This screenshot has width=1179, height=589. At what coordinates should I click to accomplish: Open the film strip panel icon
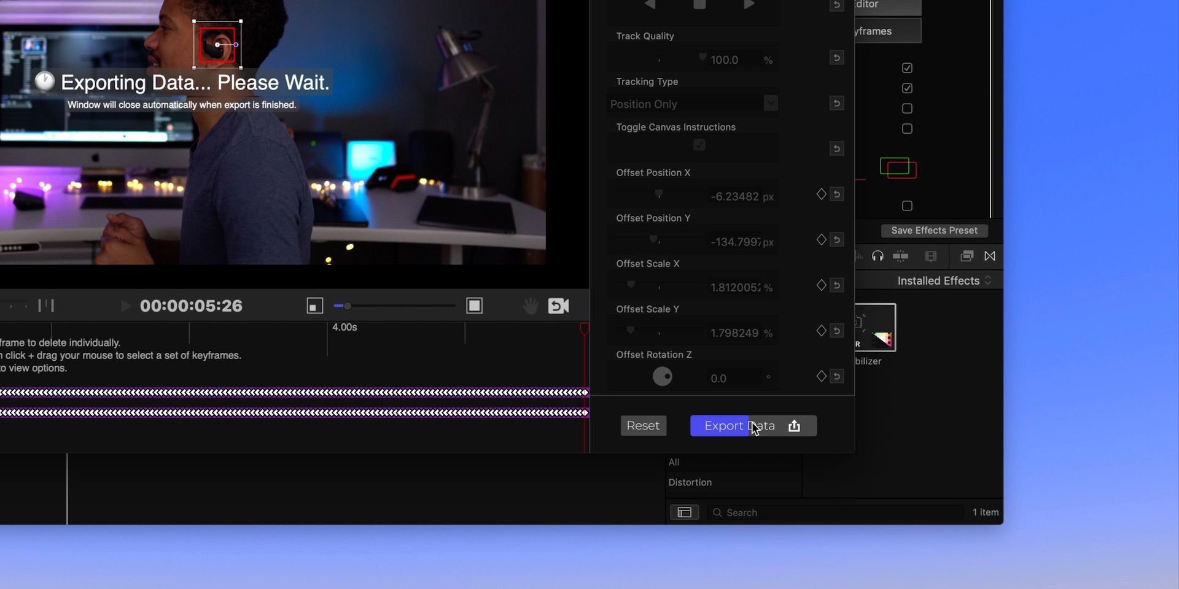(930, 256)
